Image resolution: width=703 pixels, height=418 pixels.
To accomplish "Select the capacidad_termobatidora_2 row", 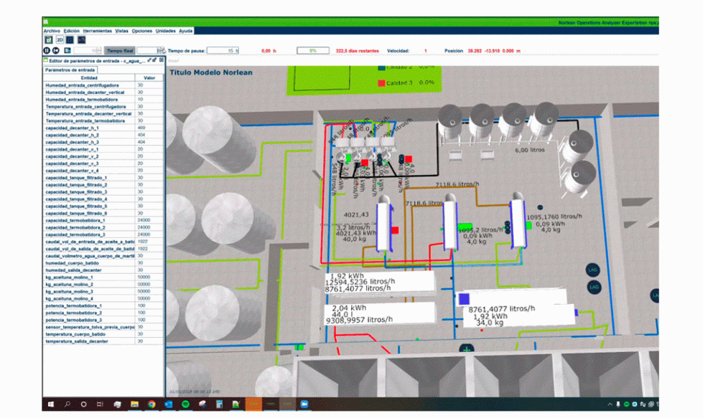I will point(103,227).
